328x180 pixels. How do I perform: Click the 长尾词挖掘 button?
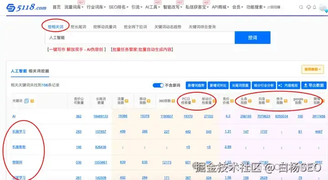240,85
